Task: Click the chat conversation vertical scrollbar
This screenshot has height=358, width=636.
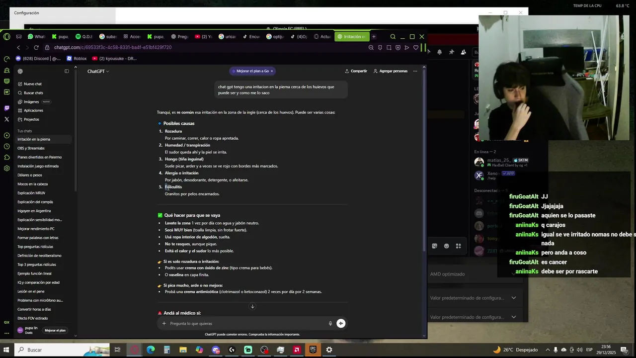Action: [424, 159]
